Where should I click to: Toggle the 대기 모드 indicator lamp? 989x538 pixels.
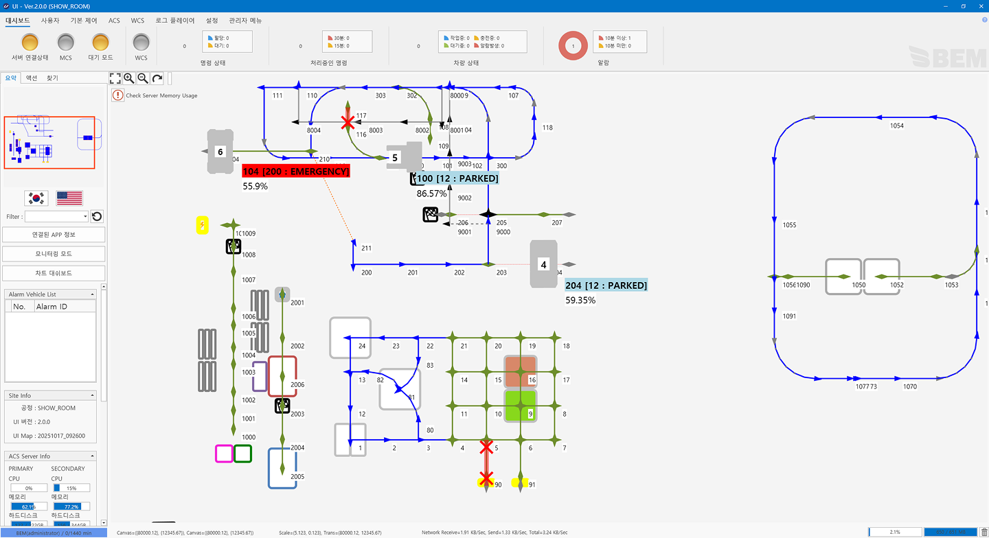pos(101,43)
